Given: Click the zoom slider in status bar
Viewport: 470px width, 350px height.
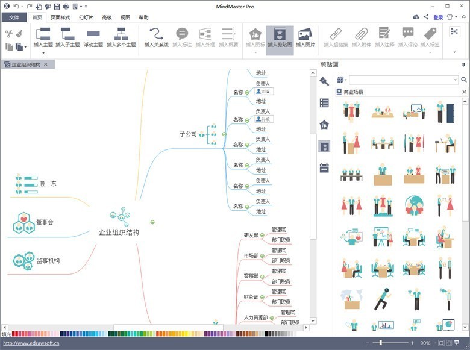Looking at the screenshot, I should (x=381, y=343).
